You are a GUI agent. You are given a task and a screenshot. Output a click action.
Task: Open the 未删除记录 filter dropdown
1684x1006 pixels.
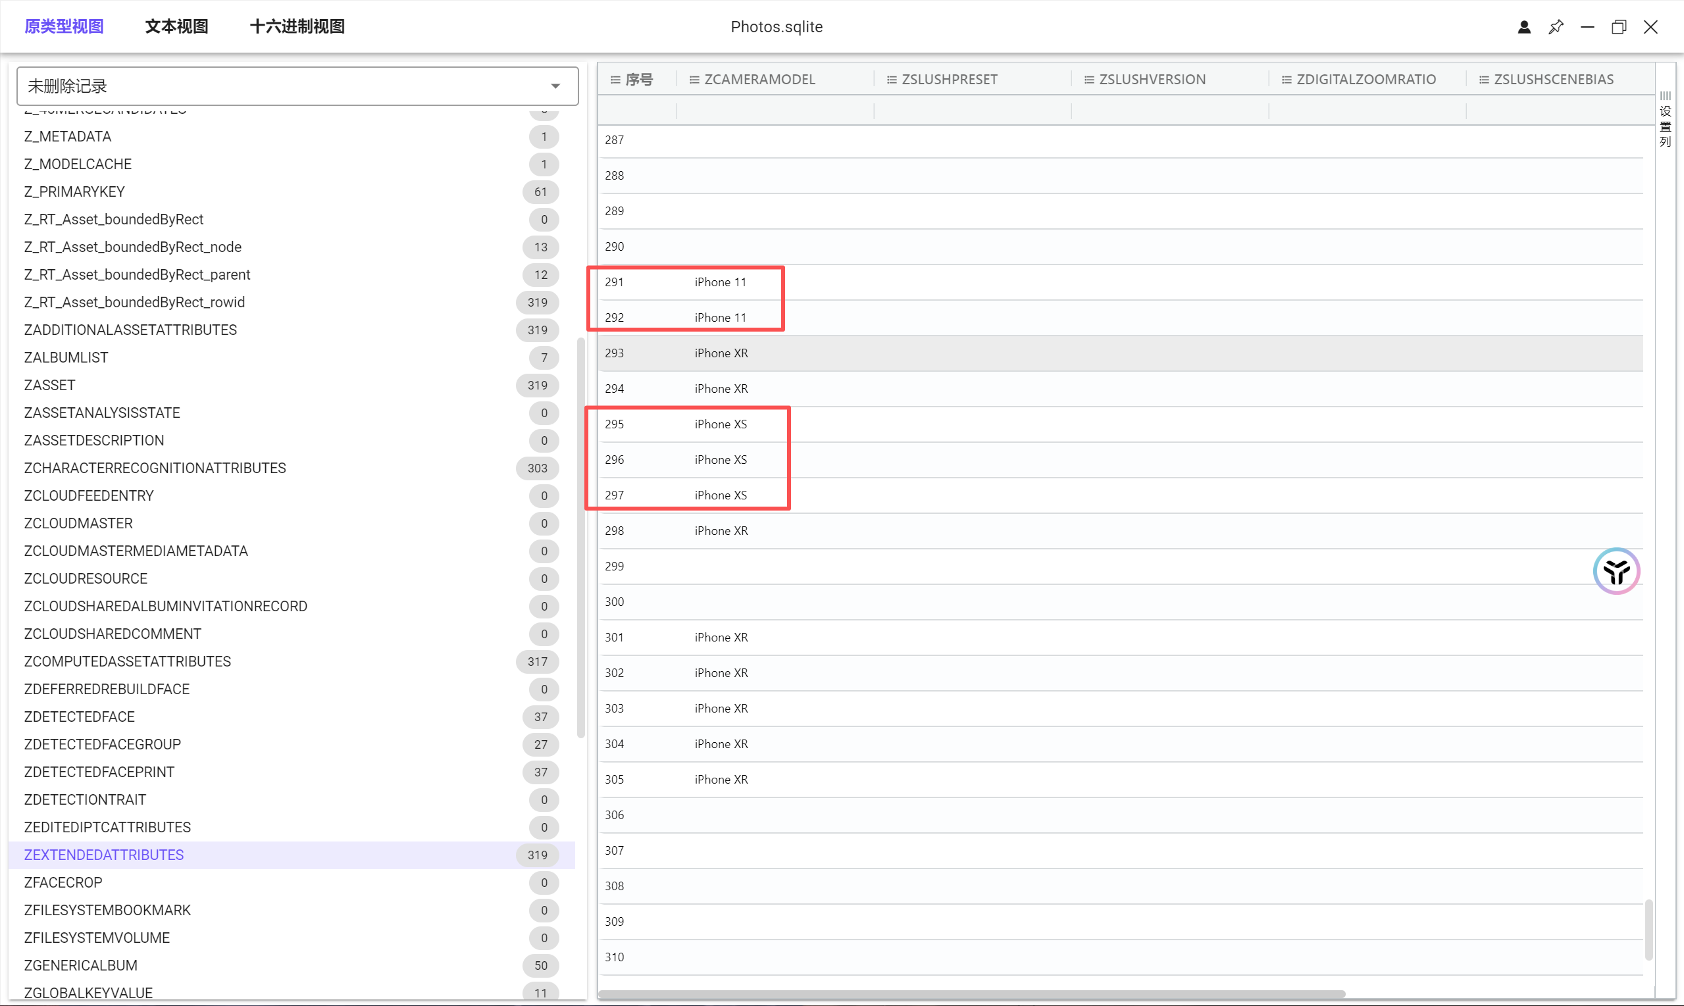[x=297, y=86]
